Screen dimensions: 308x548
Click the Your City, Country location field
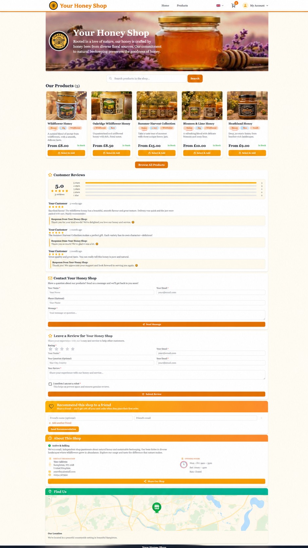[101, 363]
